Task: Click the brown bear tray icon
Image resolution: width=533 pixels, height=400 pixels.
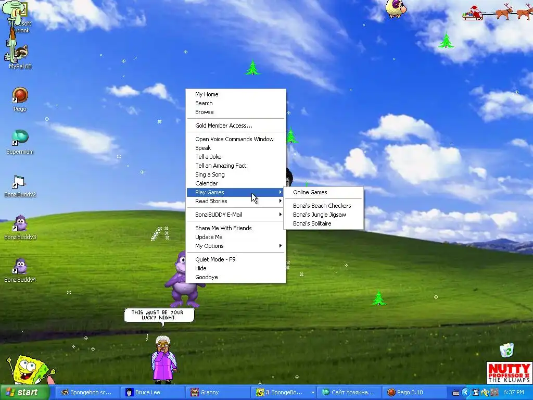Action: 494,393
